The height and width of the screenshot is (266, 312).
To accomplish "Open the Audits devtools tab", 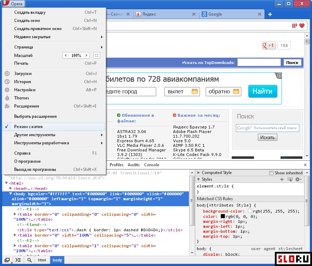I will click(x=133, y=165).
